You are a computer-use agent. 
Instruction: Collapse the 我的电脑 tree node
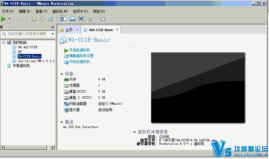[x=3, y=42]
